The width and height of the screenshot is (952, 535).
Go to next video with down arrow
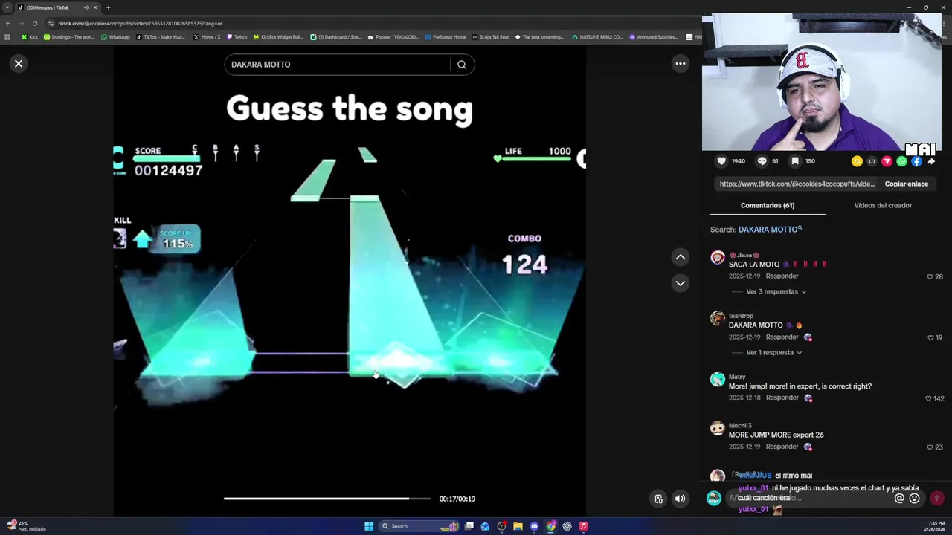(680, 283)
